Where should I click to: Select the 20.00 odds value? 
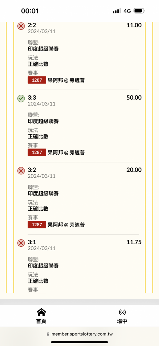point(134,170)
